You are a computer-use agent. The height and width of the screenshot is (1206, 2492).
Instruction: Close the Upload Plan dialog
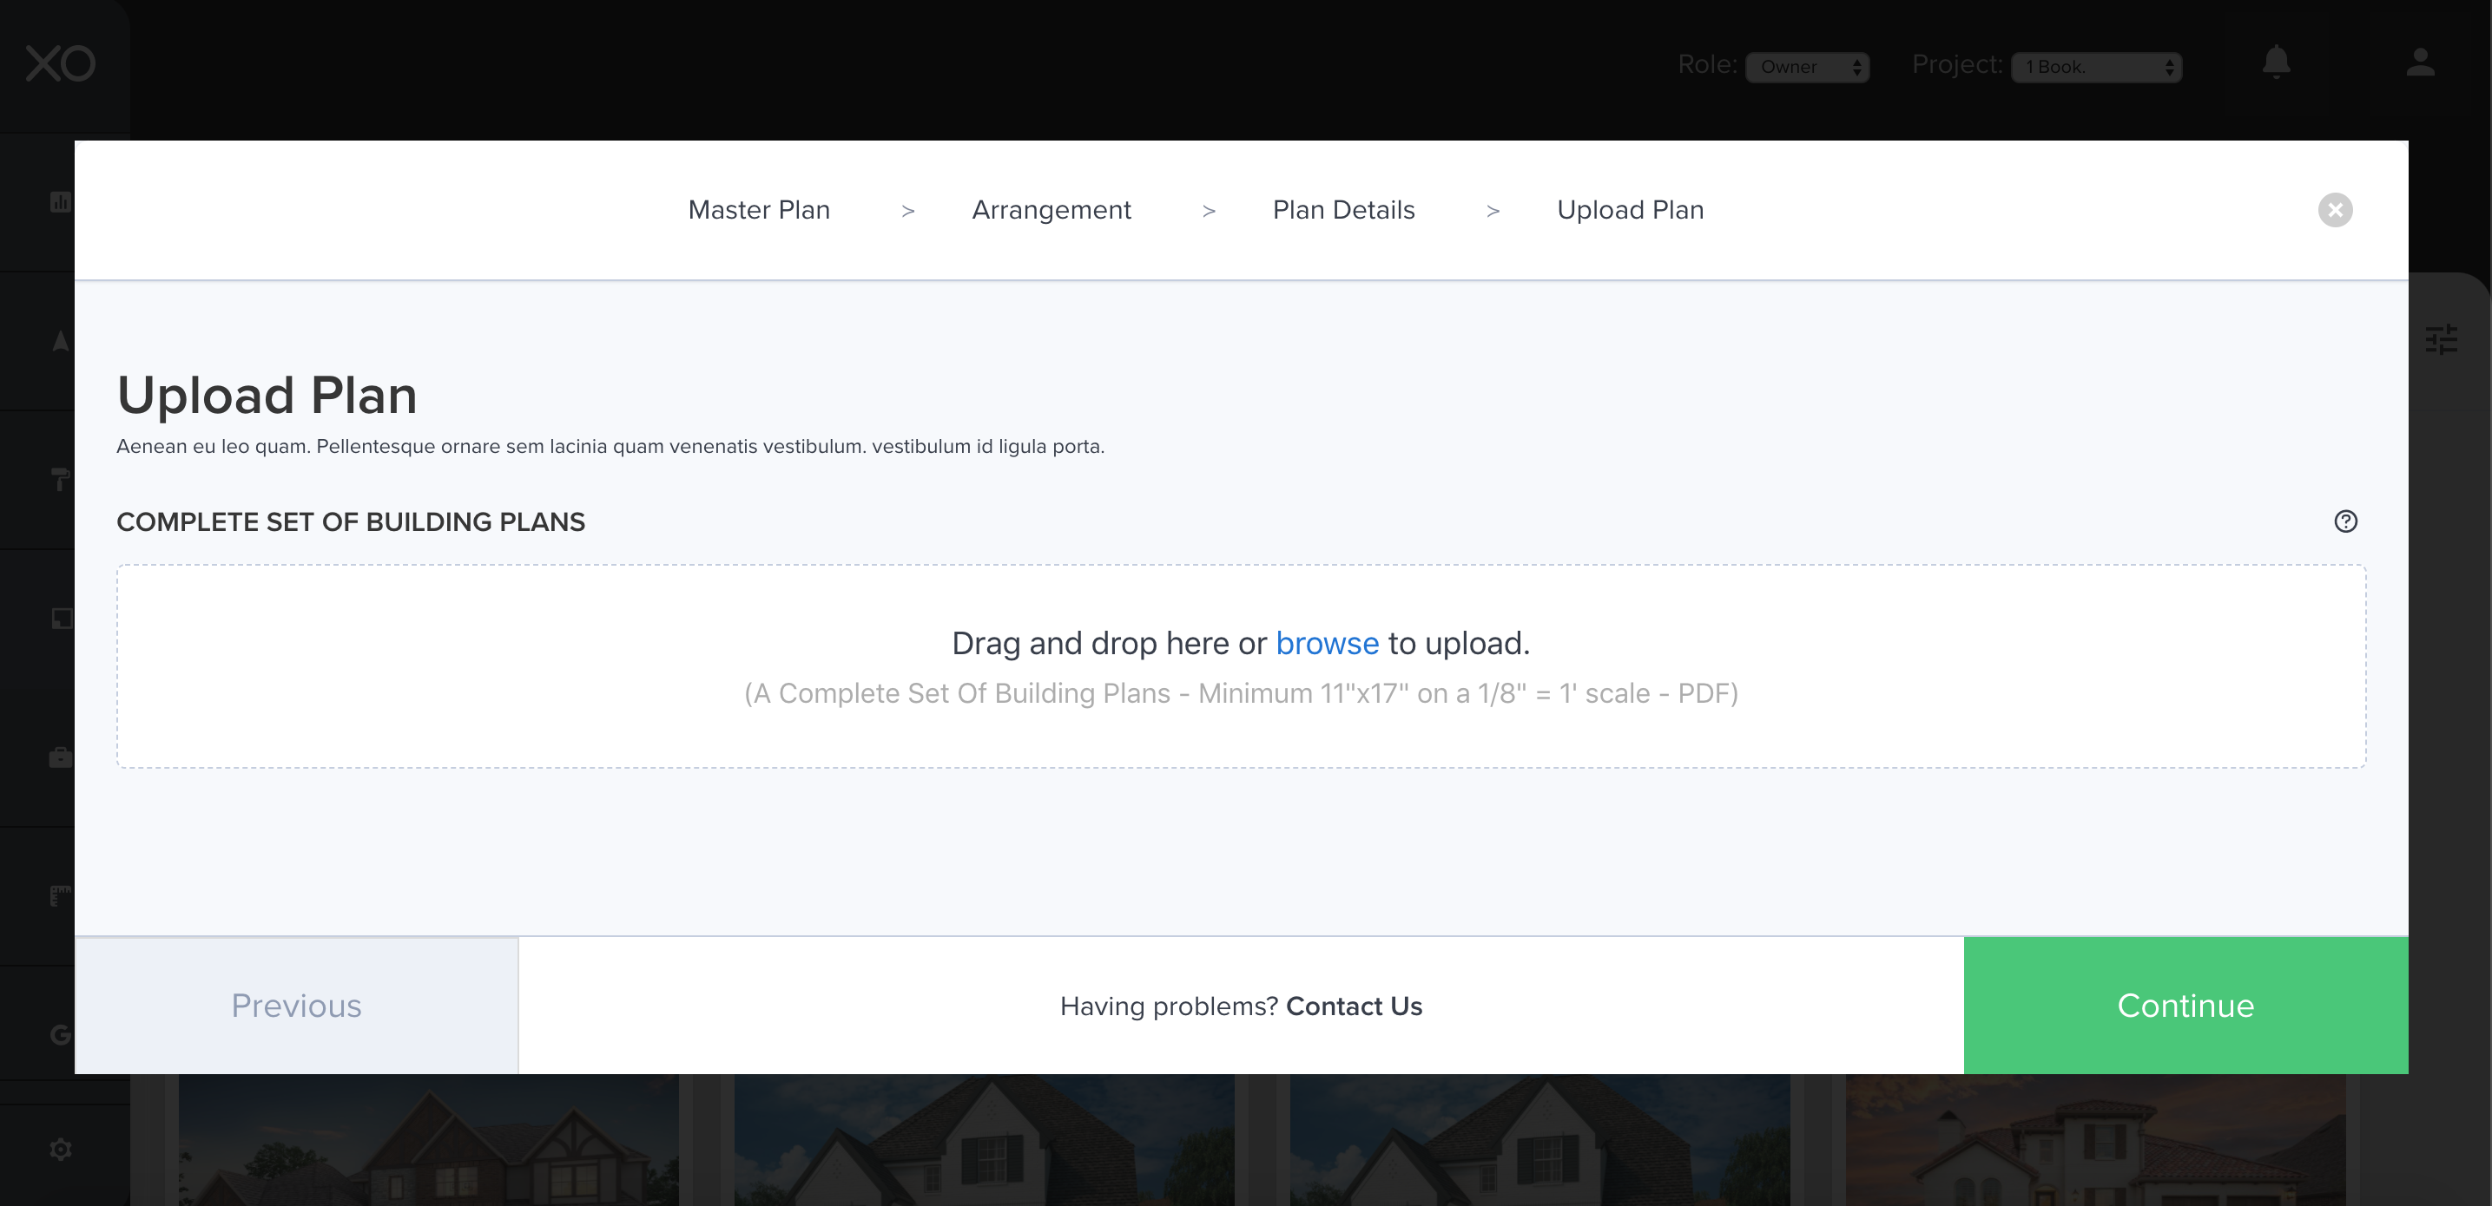tap(2334, 210)
